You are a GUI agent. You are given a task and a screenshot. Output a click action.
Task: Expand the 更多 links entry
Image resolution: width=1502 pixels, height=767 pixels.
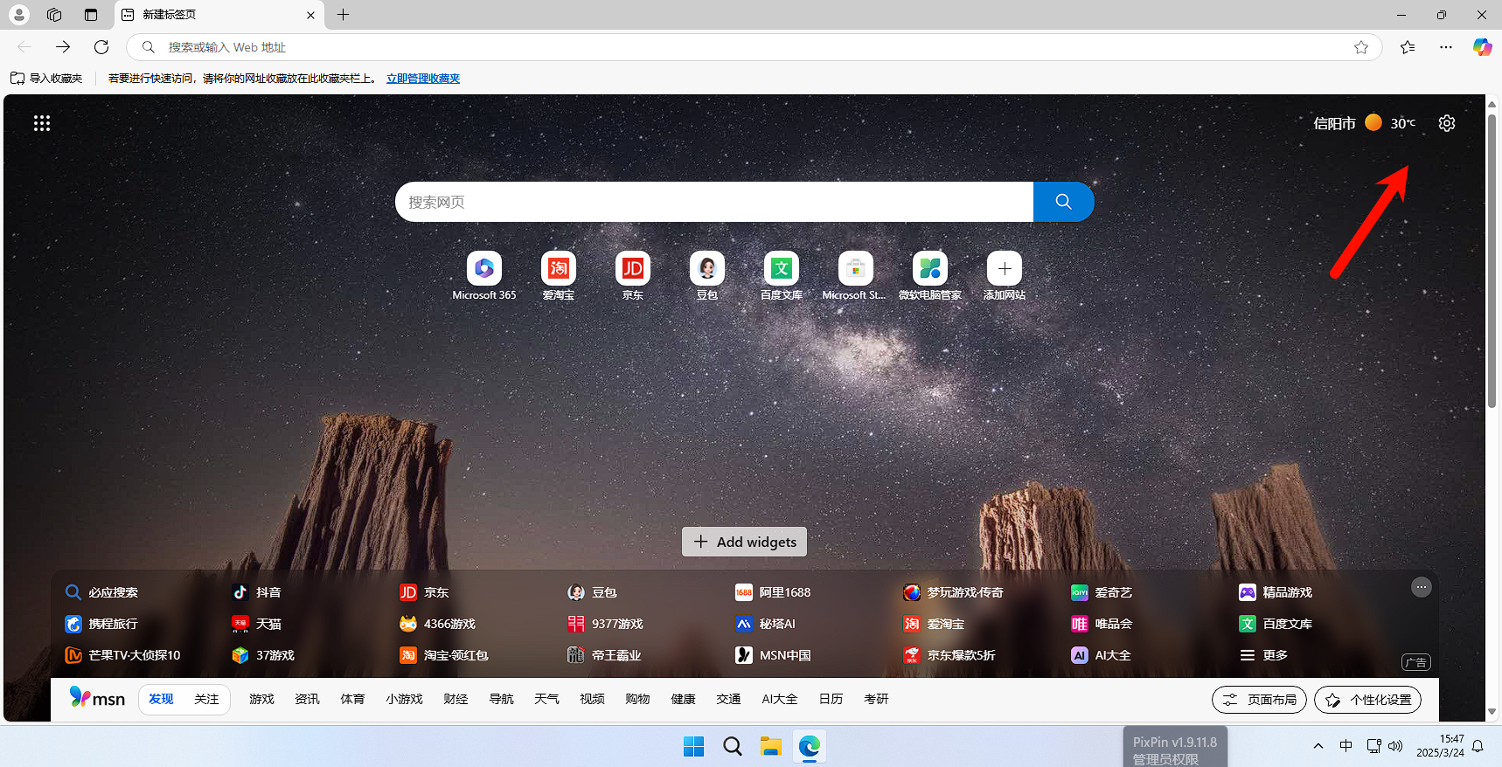click(1263, 655)
